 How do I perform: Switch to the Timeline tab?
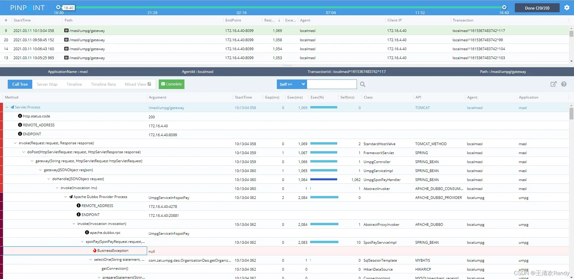pos(74,84)
